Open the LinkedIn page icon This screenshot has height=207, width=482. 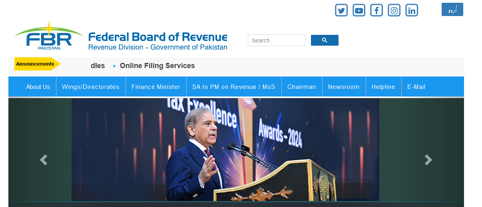click(412, 10)
